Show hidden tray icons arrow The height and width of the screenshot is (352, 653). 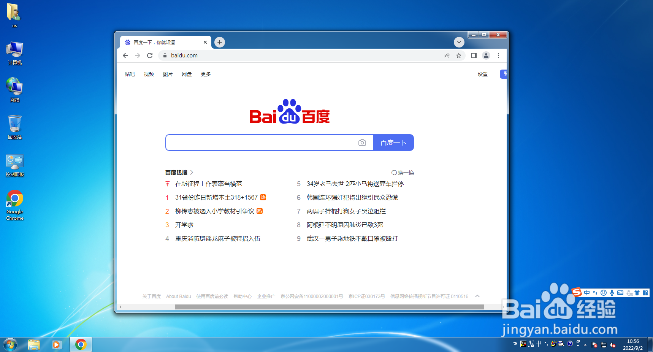point(585,345)
